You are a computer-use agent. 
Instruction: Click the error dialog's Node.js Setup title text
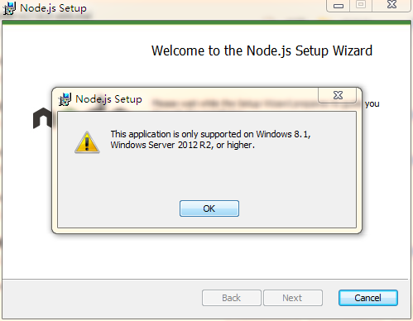click(108, 99)
